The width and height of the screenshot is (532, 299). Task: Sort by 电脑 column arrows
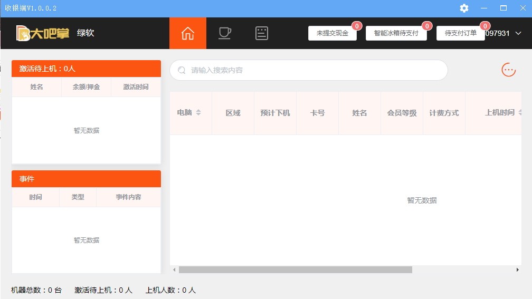(198, 112)
